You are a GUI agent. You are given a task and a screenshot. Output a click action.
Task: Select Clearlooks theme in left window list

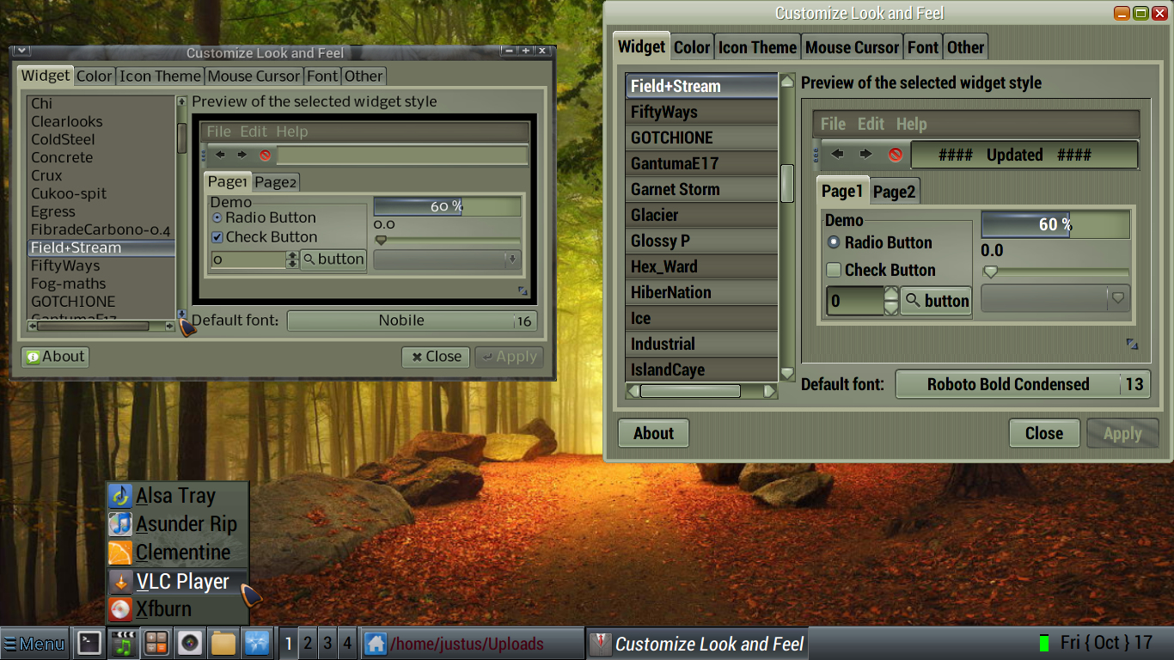(101, 121)
